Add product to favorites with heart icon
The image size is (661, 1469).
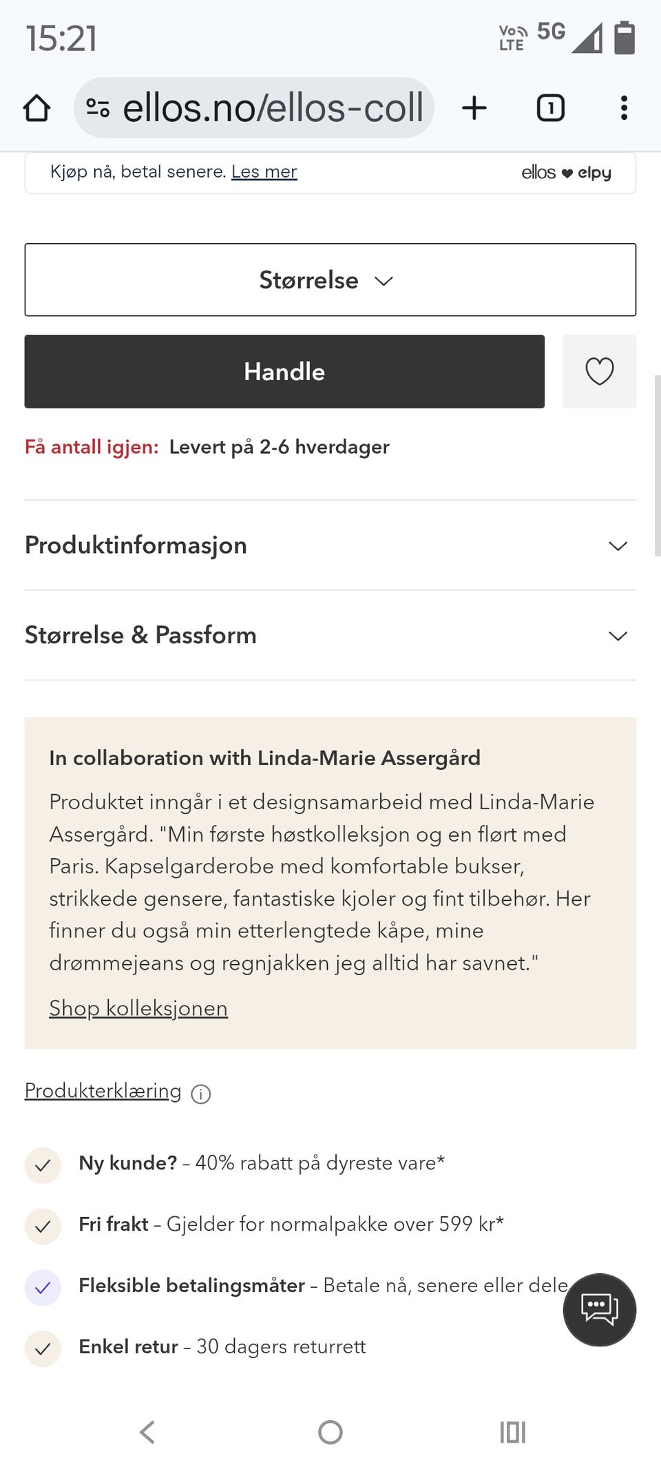[x=599, y=372]
